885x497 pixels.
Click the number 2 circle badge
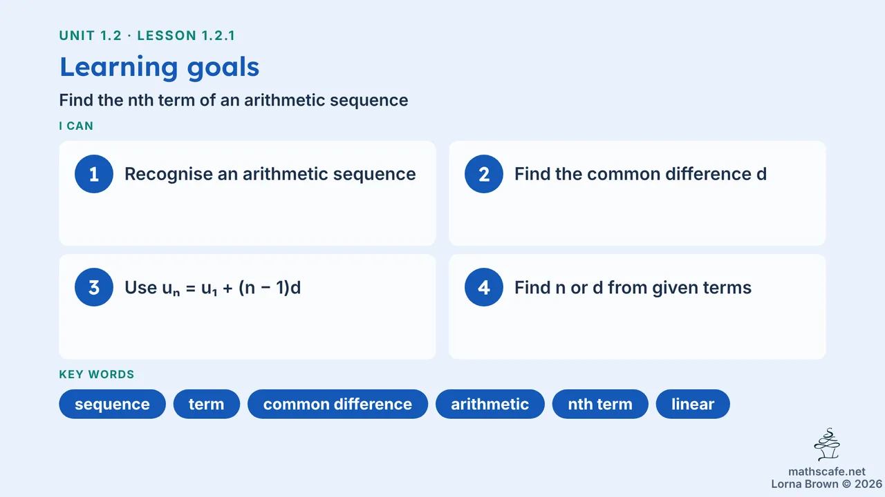484,174
